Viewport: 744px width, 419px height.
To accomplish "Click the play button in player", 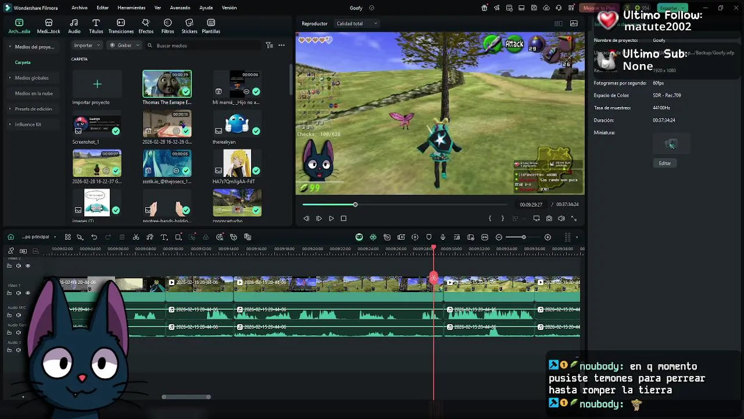I will point(331,218).
